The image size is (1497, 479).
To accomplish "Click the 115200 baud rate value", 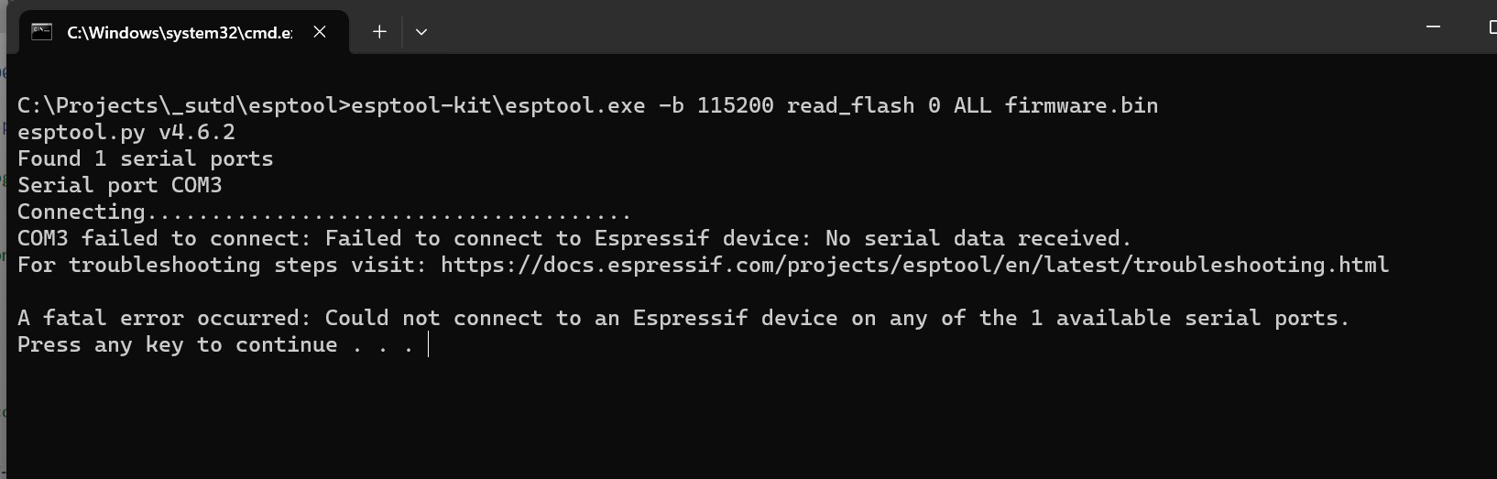I will (735, 106).
